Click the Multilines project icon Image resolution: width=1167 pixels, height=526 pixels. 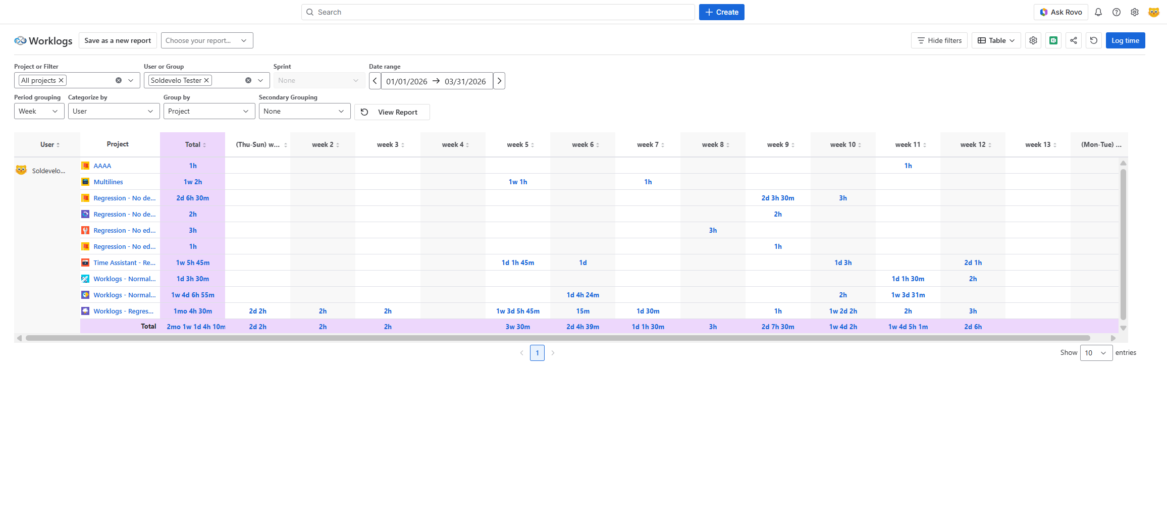pyautogui.click(x=86, y=182)
